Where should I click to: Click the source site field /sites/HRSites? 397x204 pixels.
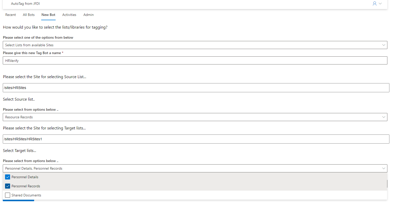tap(196, 88)
